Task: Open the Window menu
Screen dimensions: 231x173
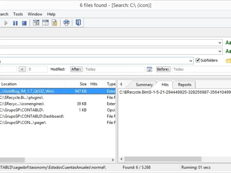Action: (x=35, y=14)
